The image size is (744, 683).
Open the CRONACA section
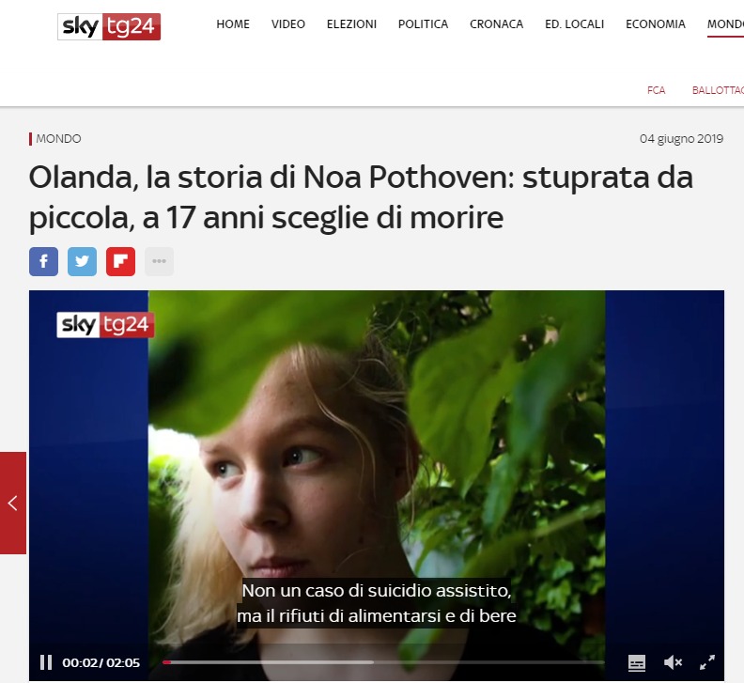(496, 24)
